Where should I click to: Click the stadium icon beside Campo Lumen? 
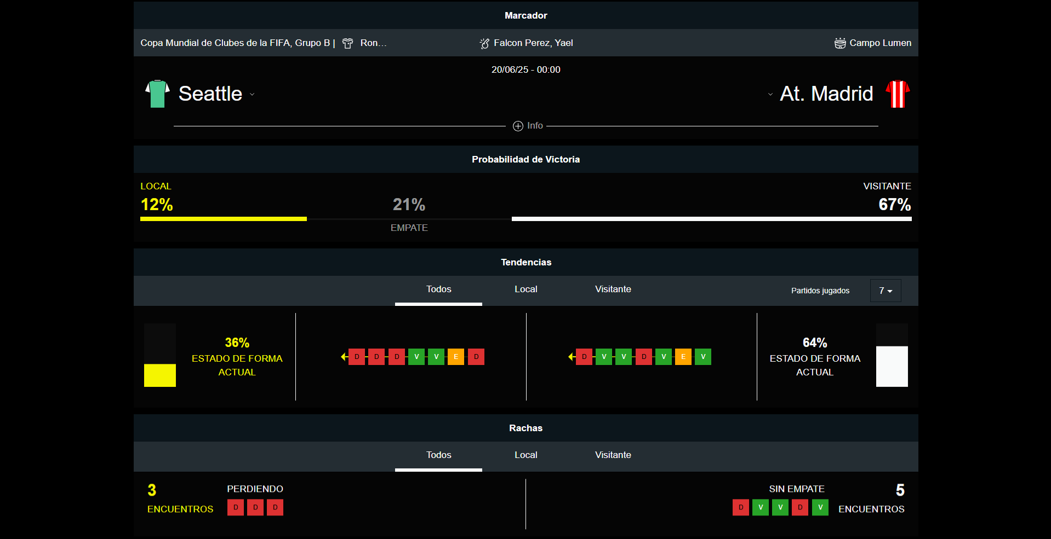pos(839,43)
